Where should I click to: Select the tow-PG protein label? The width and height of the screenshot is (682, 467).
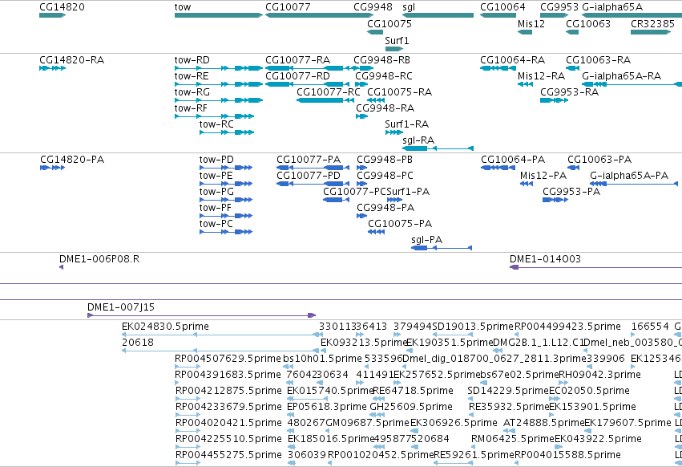(216, 192)
